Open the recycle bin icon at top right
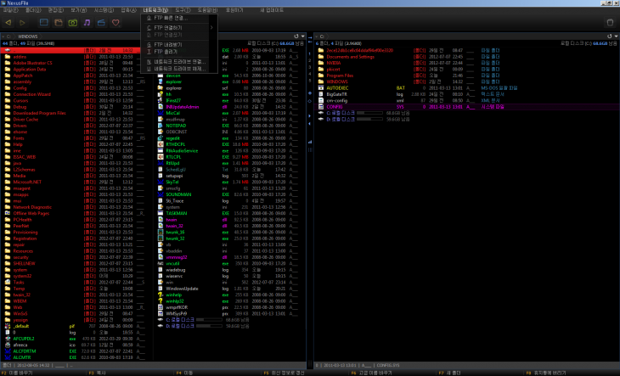This screenshot has width=620, height=376. coord(608,22)
